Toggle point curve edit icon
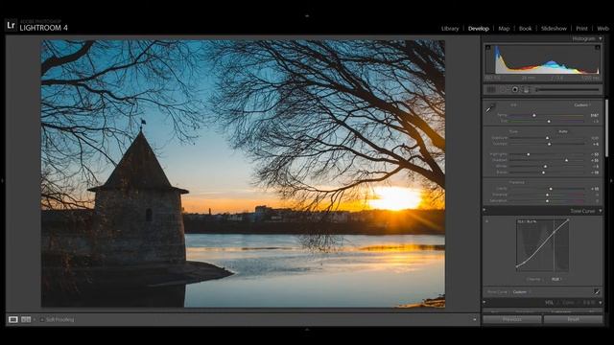This screenshot has width=614, height=345. pyautogui.click(x=597, y=291)
